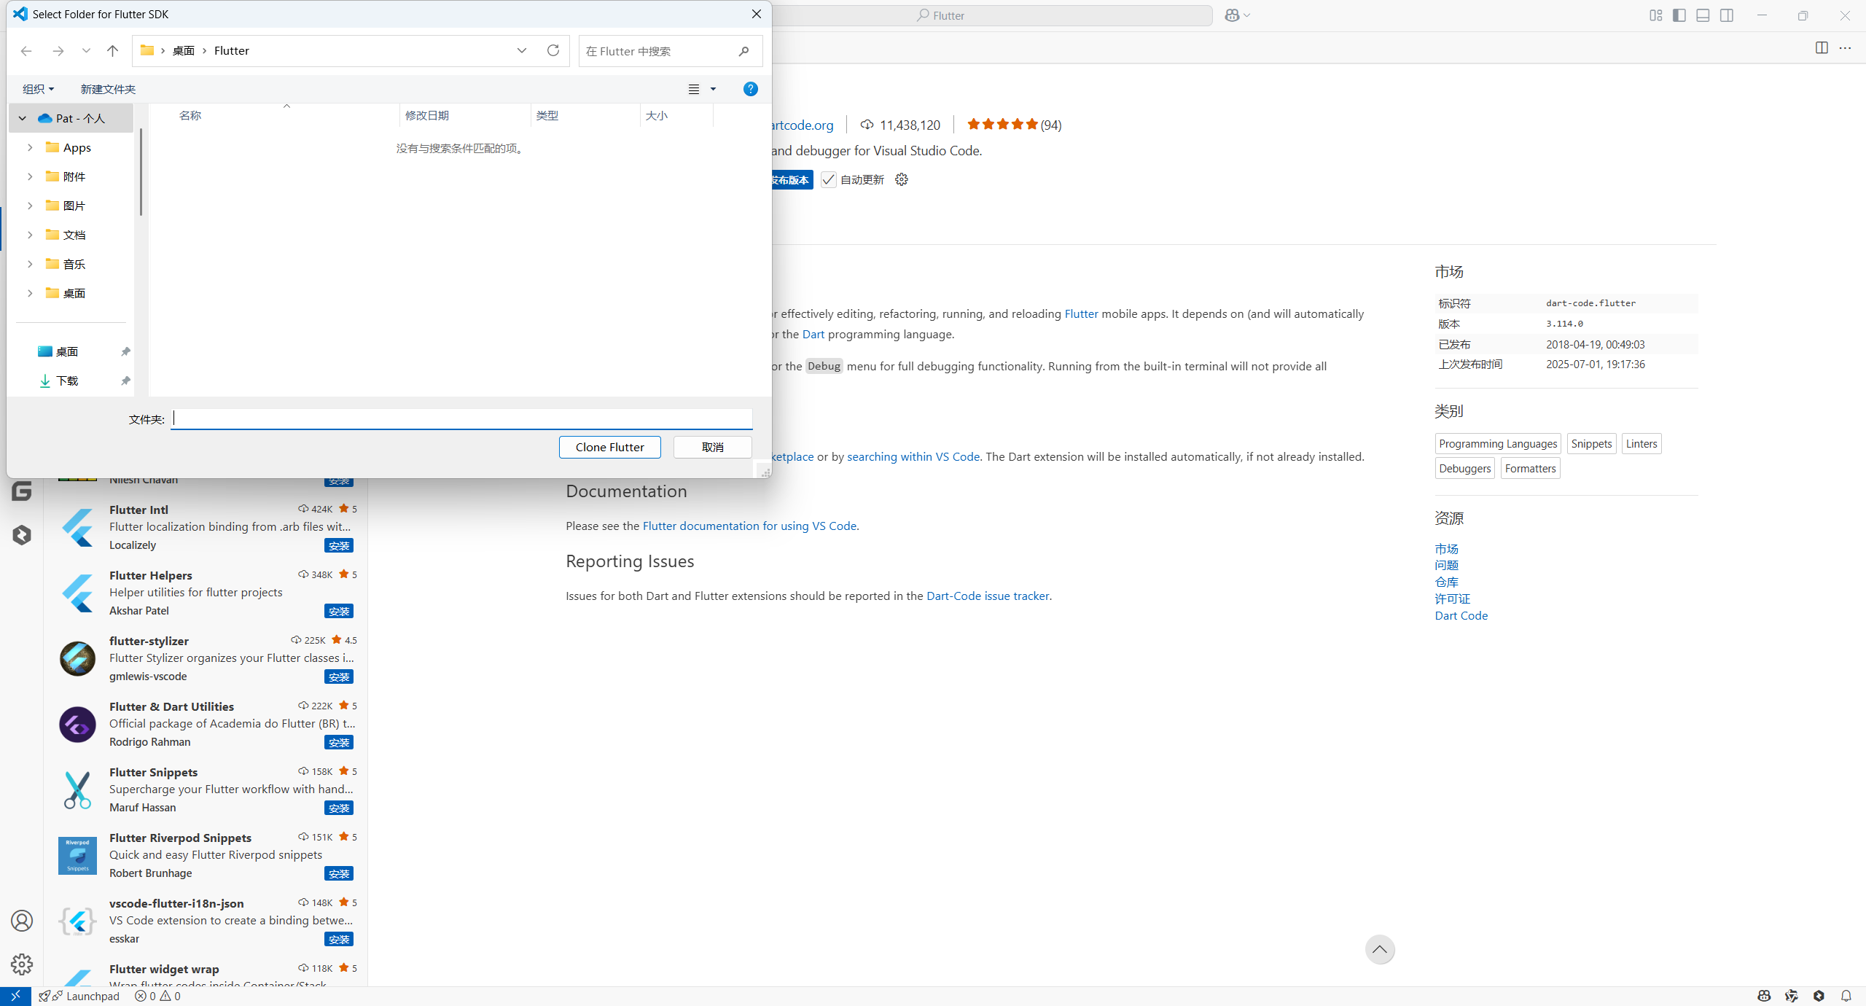Open the Dart programming language link
1866x1006 pixels.
pos(813,334)
